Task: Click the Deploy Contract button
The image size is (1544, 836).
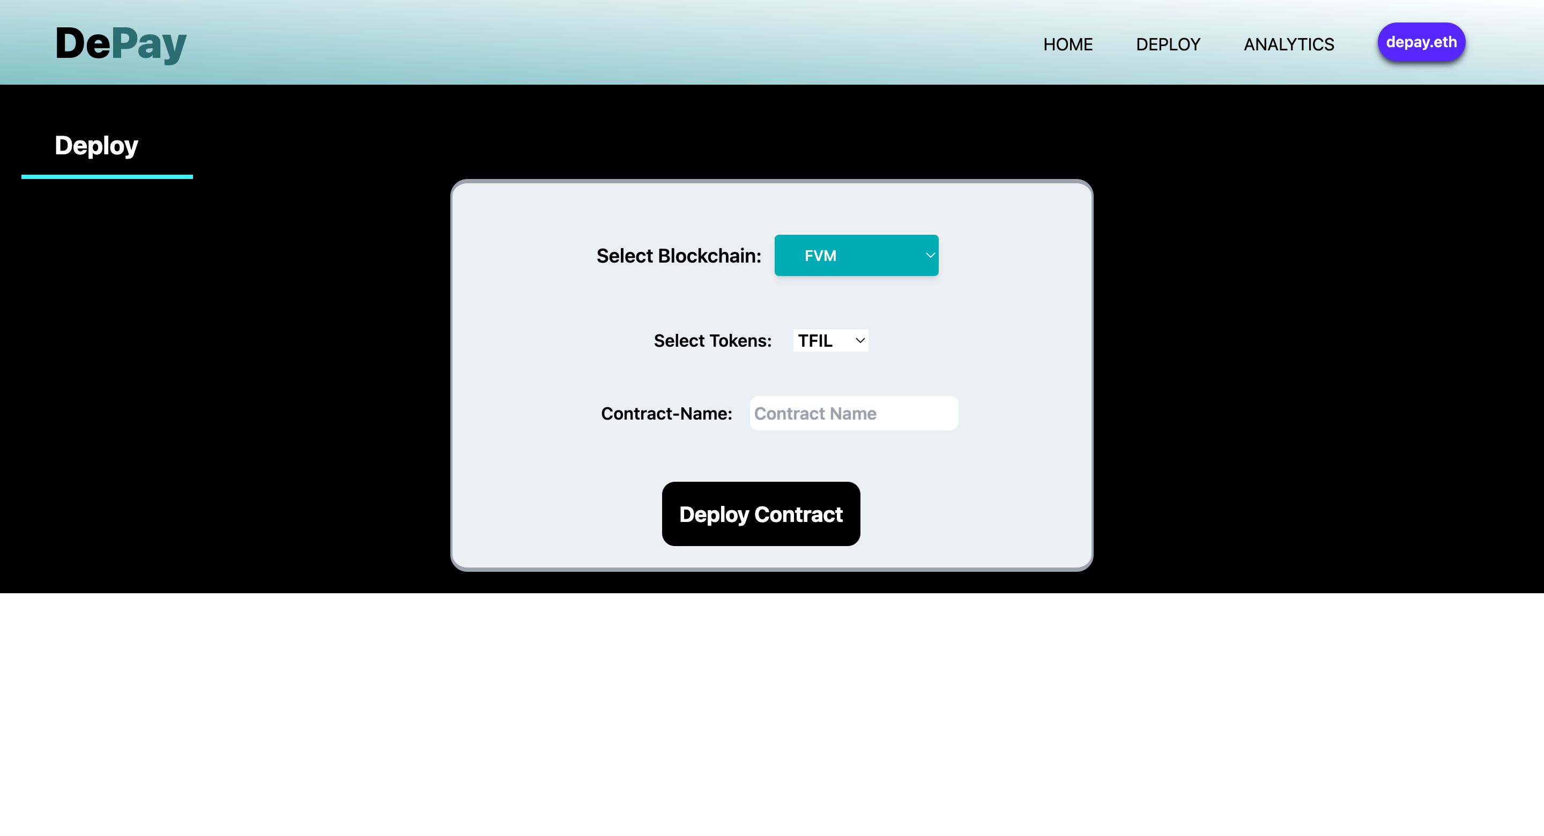Action: (761, 513)
